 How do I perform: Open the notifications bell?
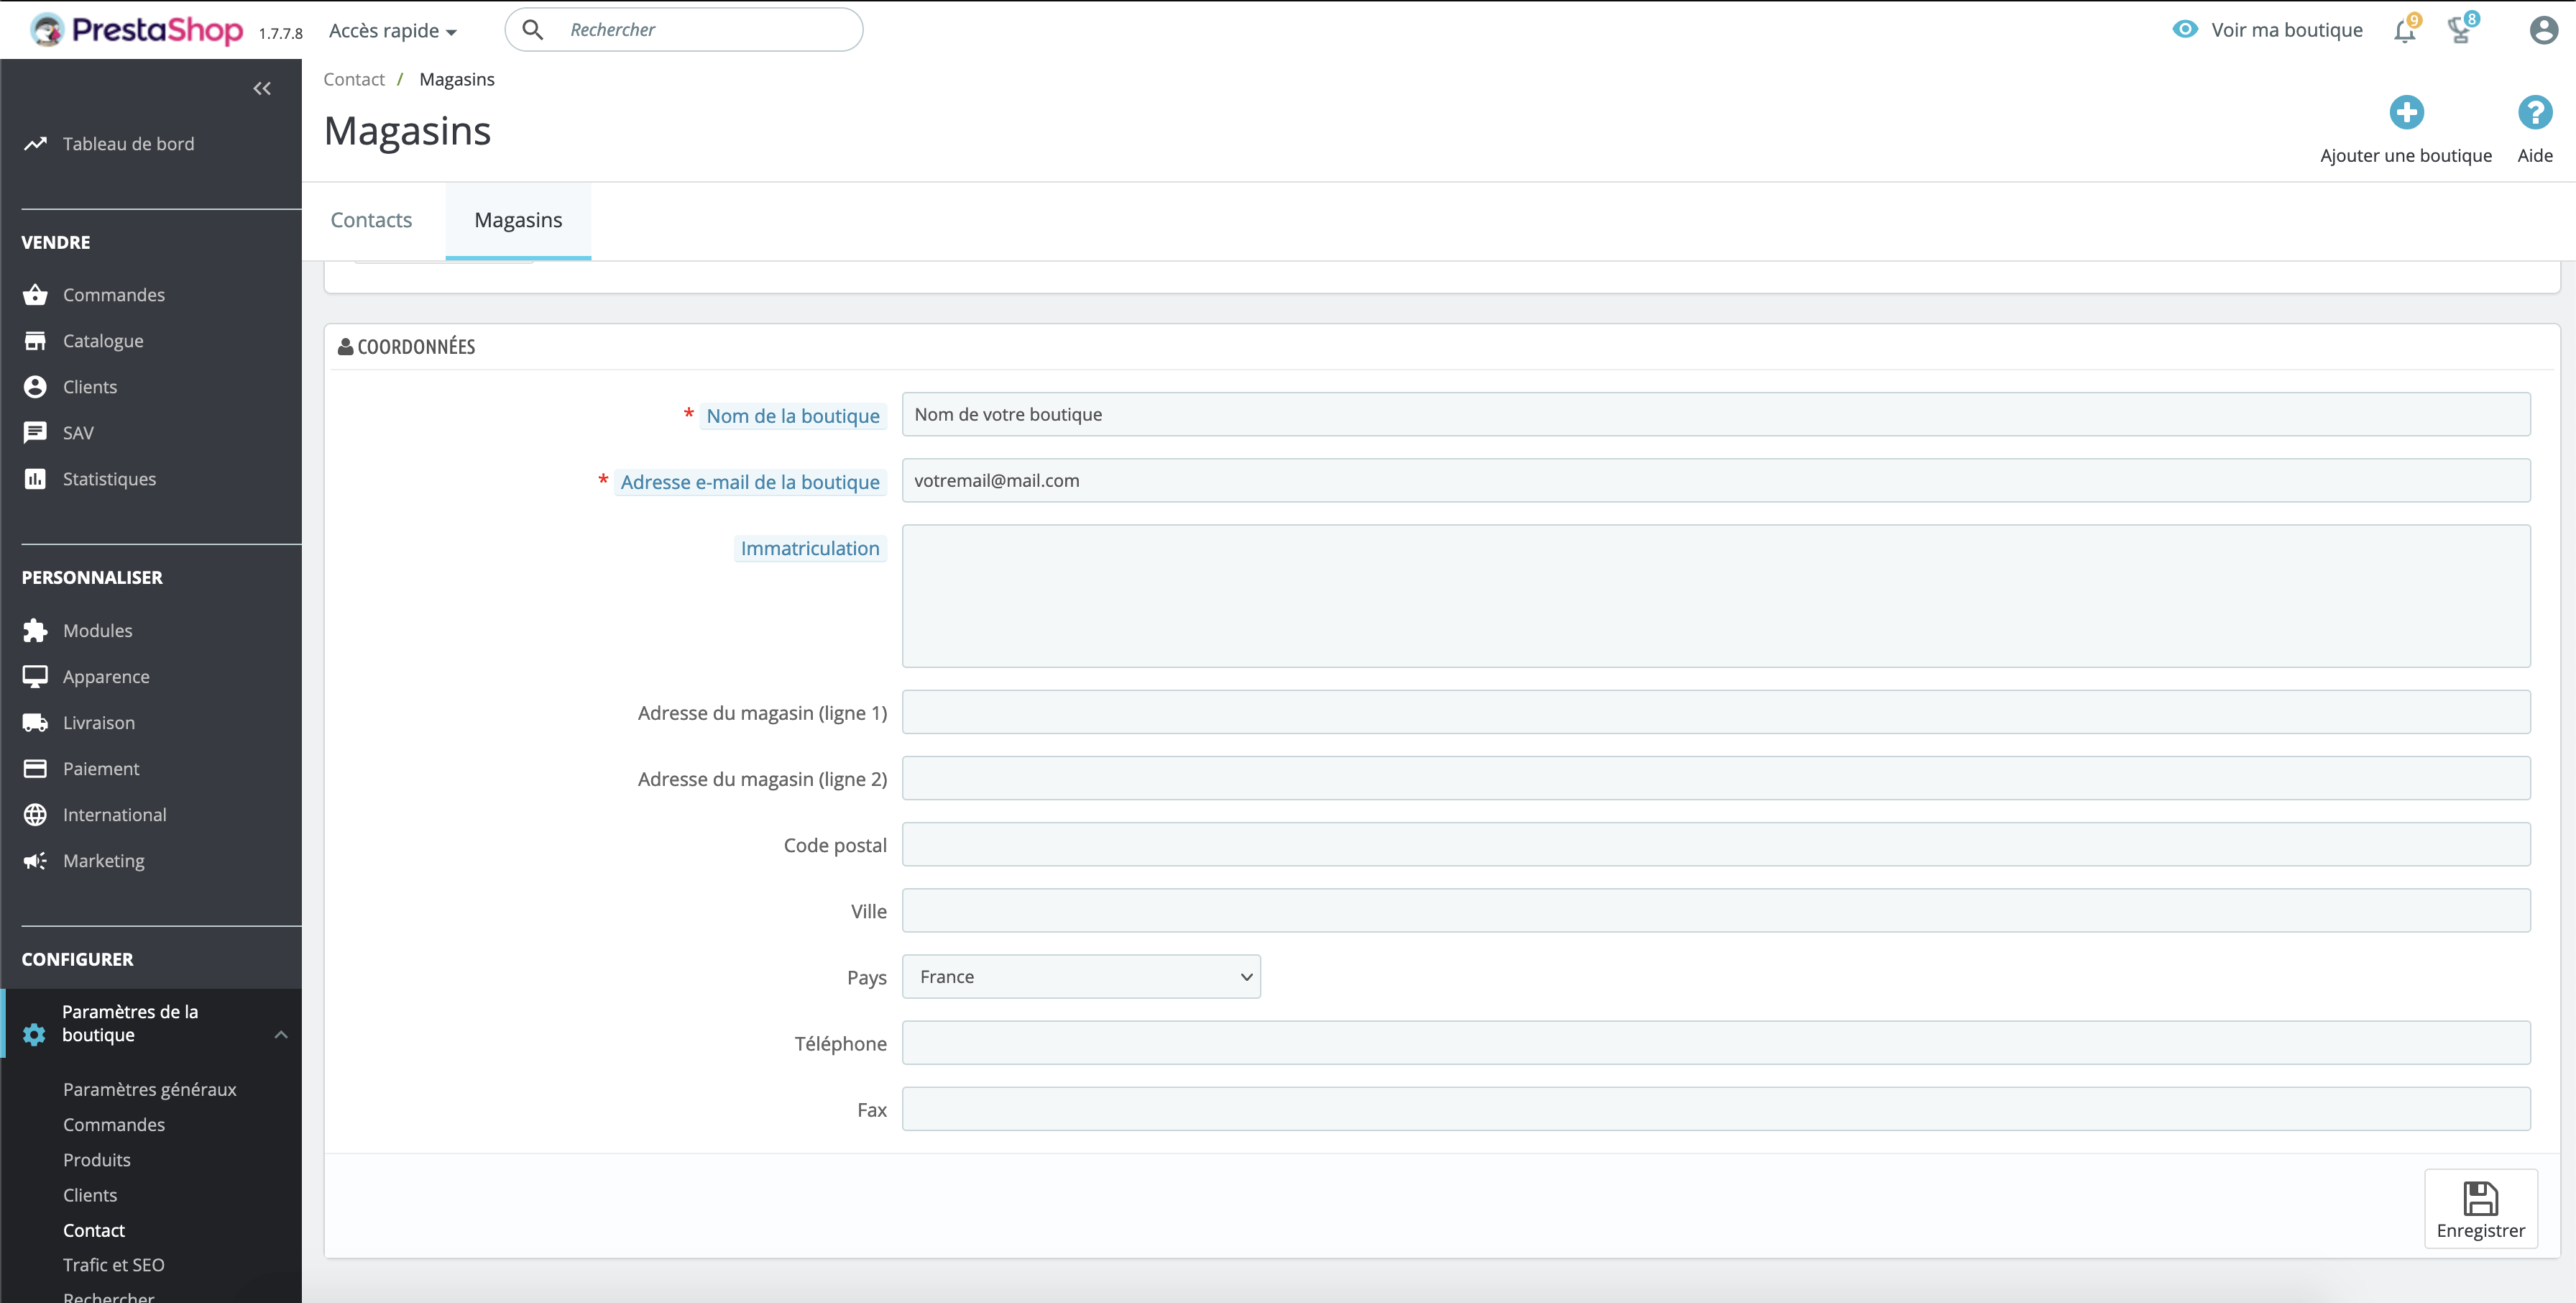pos(2405,31)
